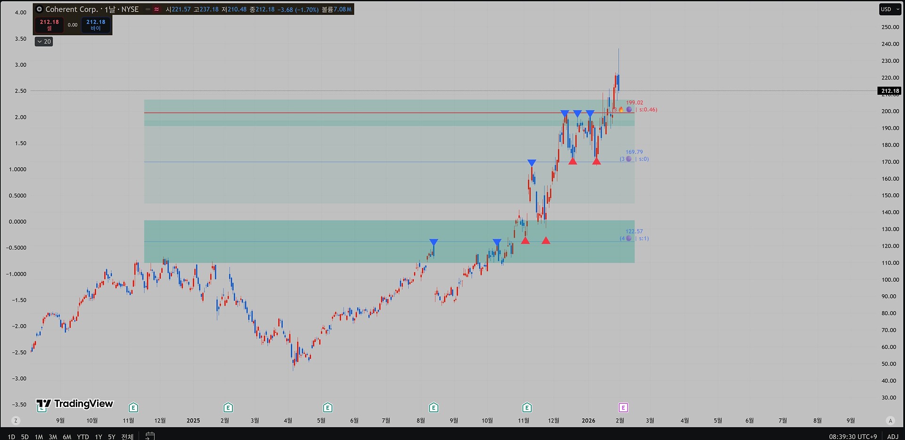Click the open value 시221.57
The height and width of the screenshot is (440, 905).
coord(178,9)
